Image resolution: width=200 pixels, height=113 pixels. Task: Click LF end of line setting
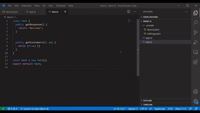[x=151, y=109]
